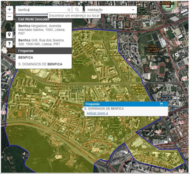Viewport: 190px width, 174px height.
Task: Click the 1,75 value label on map
Action: 58,157
